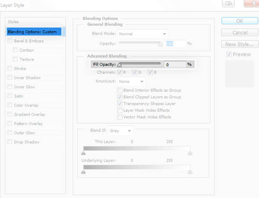Viewport: 259px width, 198px height.
Task: Click Underlying Layer black point triangle handle
Action: [83, 171]
